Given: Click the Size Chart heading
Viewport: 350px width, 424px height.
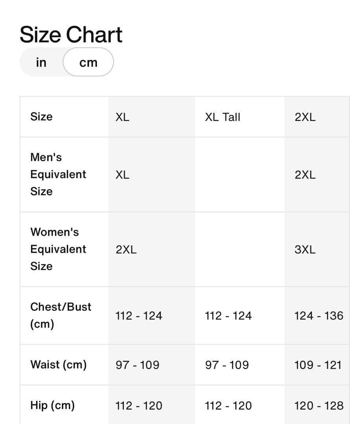Looking at the screenshot, I should tap(71, 35).
